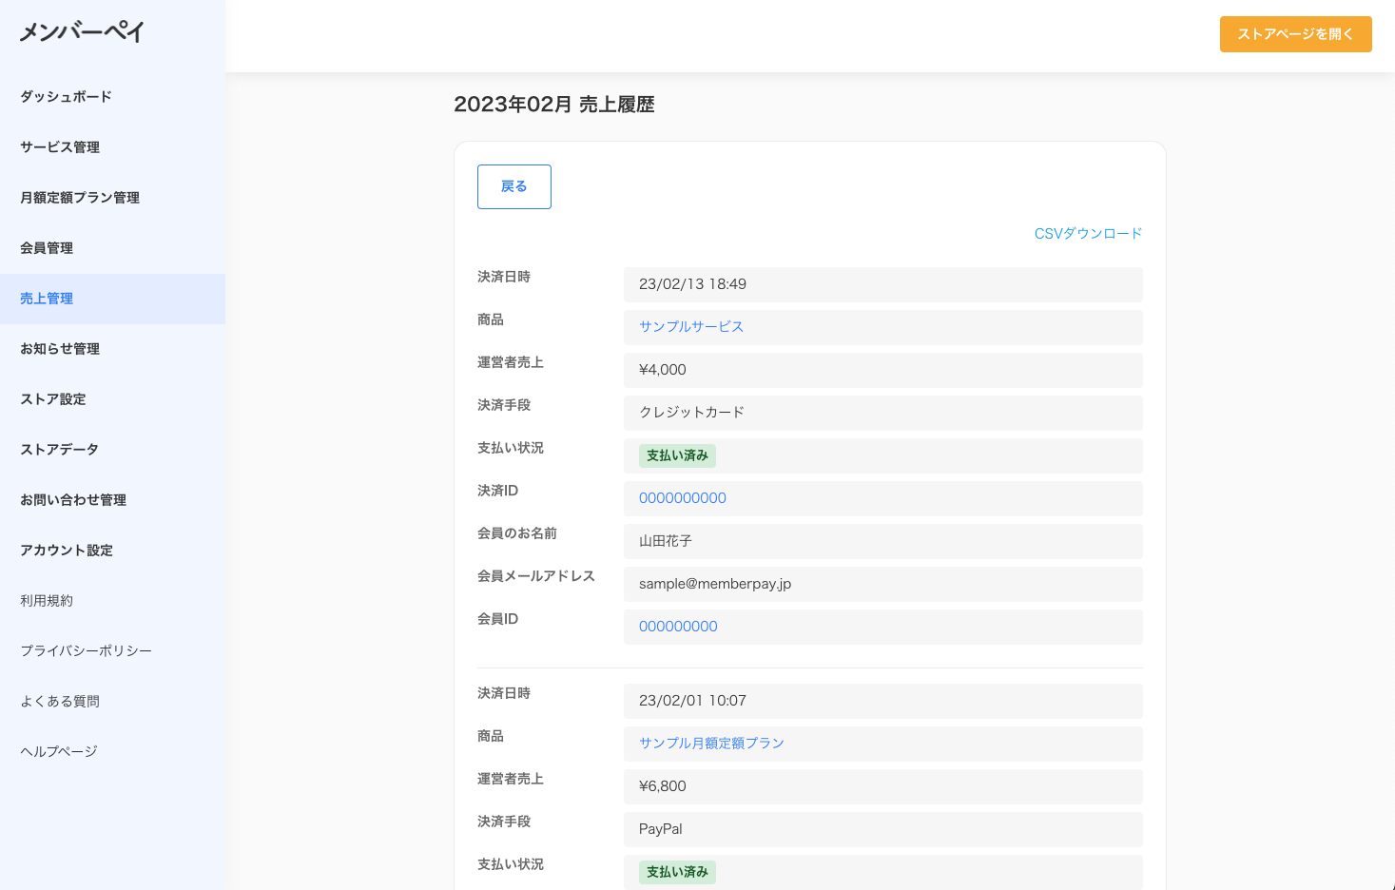View 利用規約 link
This screenshot has height=890, width=1395.
tap(47, 601)
